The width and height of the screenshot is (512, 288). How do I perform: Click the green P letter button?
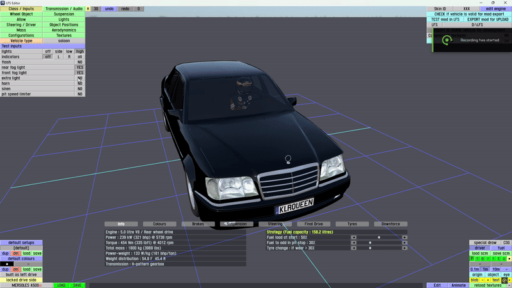click(472, 259)
